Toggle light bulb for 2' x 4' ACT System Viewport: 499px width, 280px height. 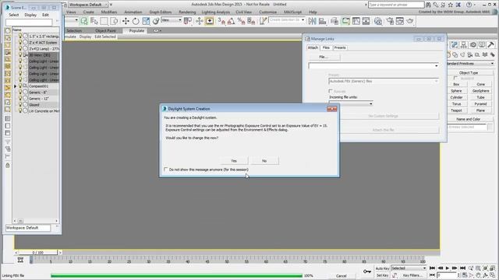point(20,42)
